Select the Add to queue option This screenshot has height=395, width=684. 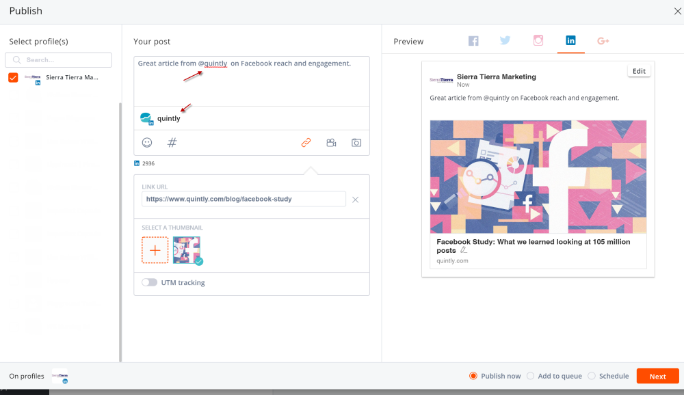coord(531,376)
